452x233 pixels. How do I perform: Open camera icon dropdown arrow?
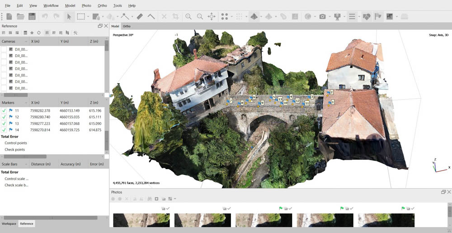(x=330, y=17)
